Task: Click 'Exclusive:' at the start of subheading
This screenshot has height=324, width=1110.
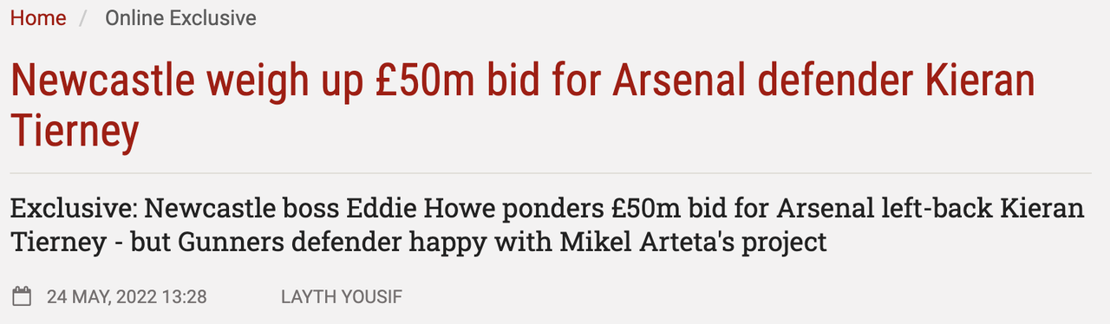Action: click(x=73, y=210)
